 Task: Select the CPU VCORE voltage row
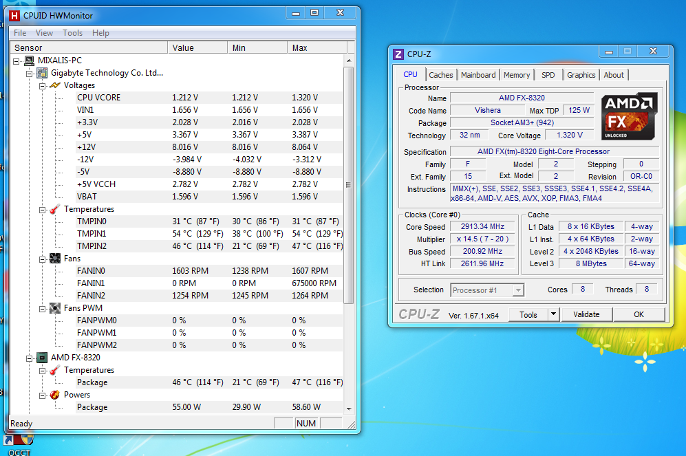pos(209,98)
